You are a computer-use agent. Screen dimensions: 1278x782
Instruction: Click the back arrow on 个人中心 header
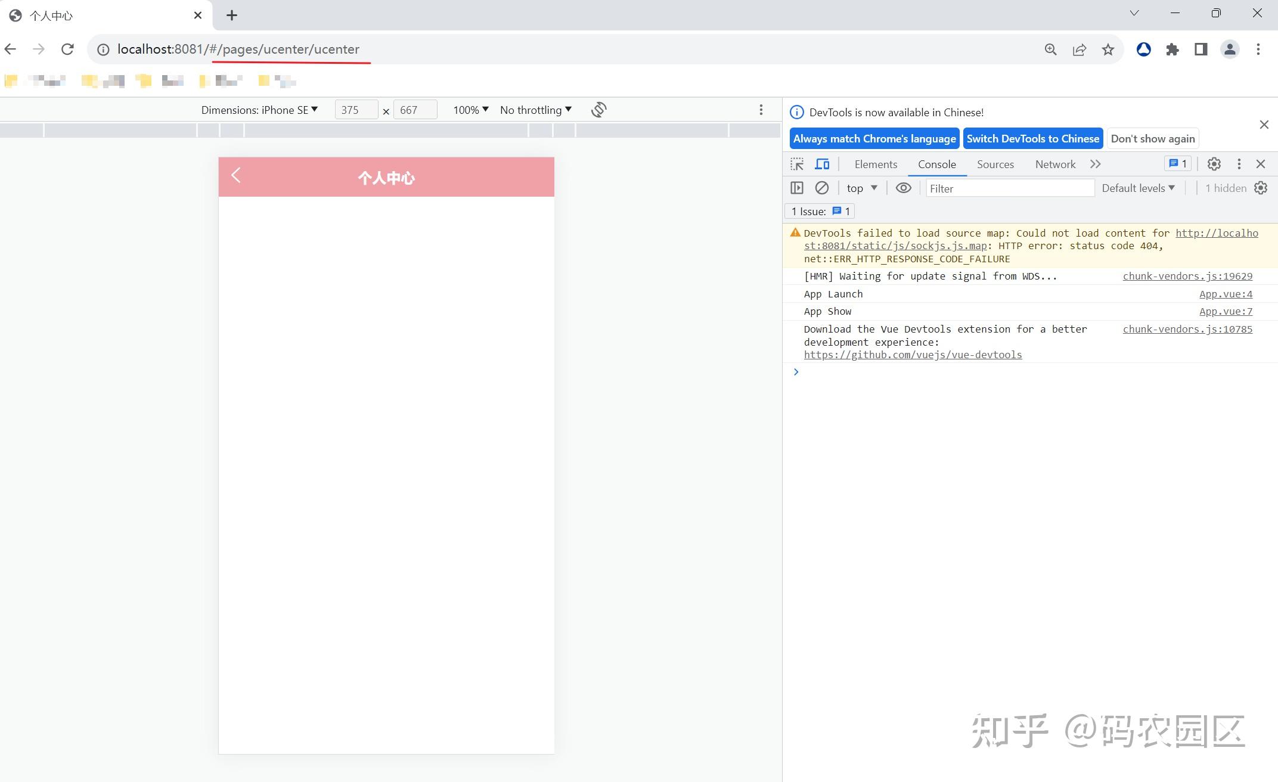tap(236, 176)
